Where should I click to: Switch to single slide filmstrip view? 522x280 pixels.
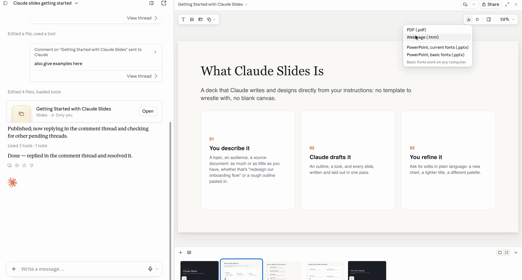pos(500,253)
